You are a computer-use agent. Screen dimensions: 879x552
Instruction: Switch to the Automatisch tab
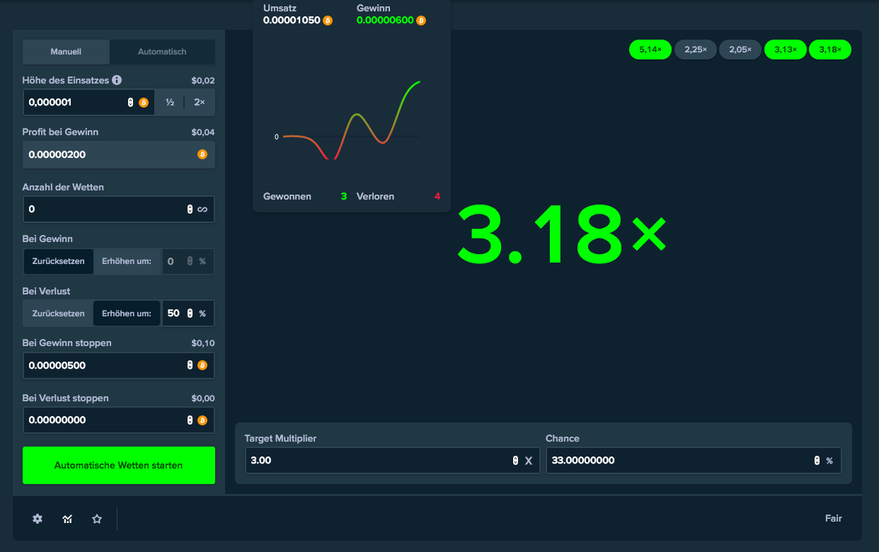(x=162, y=52)
